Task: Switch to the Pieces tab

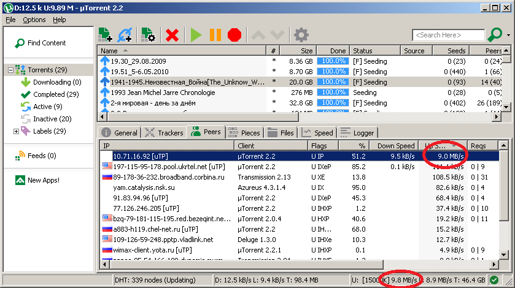Action: (x=244, y=133)
